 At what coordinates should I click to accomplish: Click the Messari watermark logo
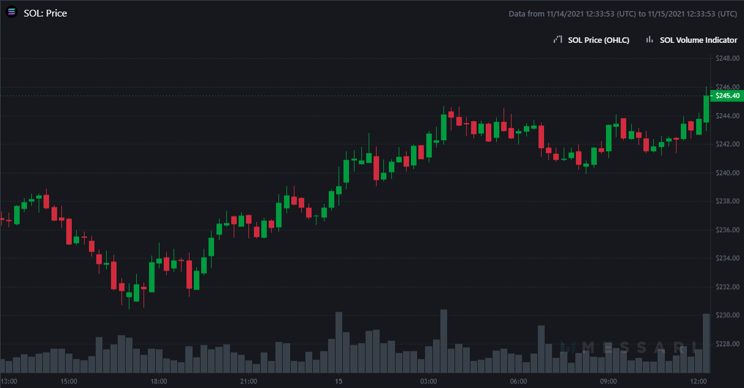[623, 348]
